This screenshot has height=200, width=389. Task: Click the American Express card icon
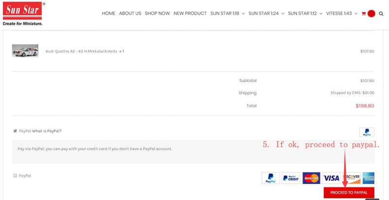pos(368,178)
